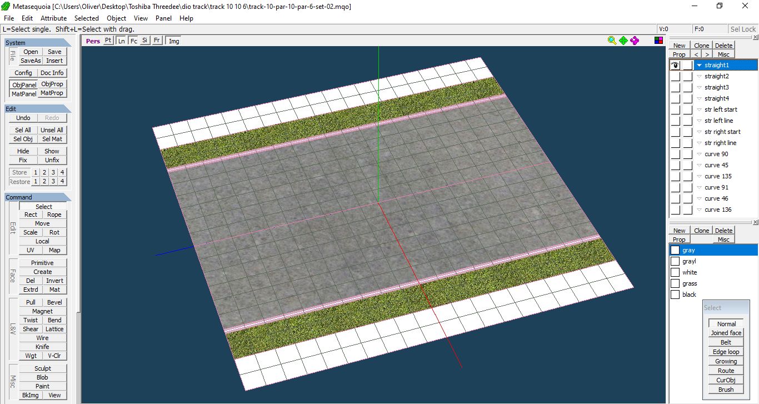This screenshot has width=759, height=404.
Task: Toggle lock box for straight3 object
Action: (688, 87)
